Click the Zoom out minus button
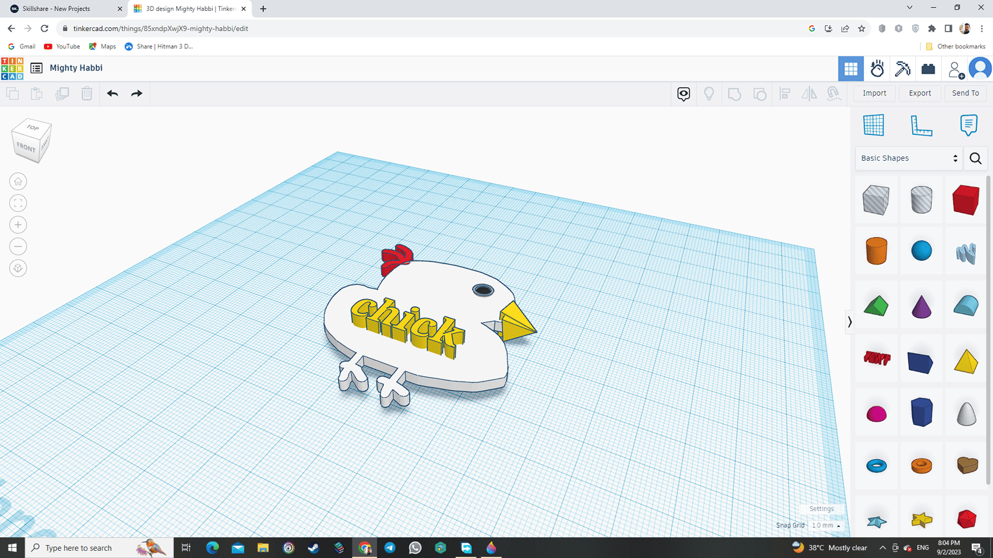 18,247
